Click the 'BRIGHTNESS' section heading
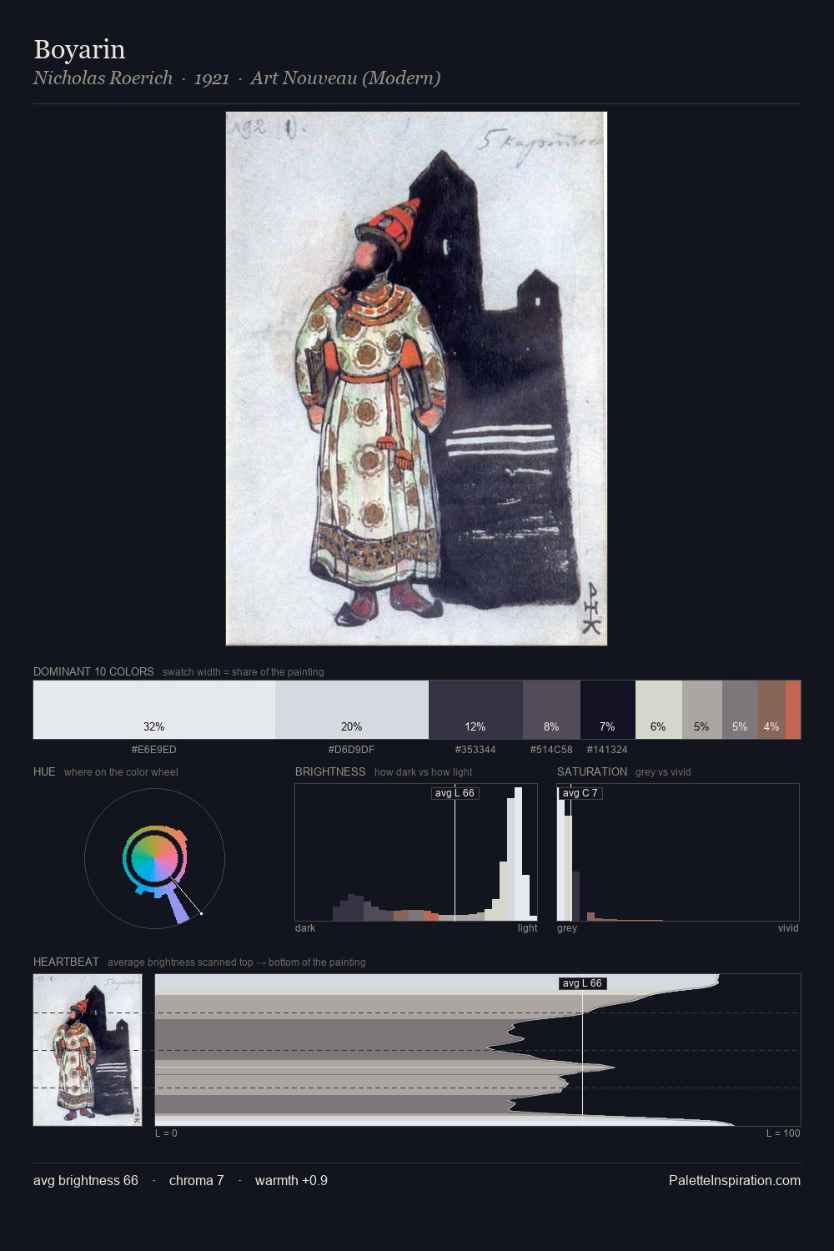Image resolution: width=834 pixels, height=1251 pixels. pos(330,771)
